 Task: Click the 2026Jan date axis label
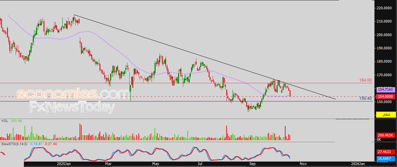coord(358,164)
